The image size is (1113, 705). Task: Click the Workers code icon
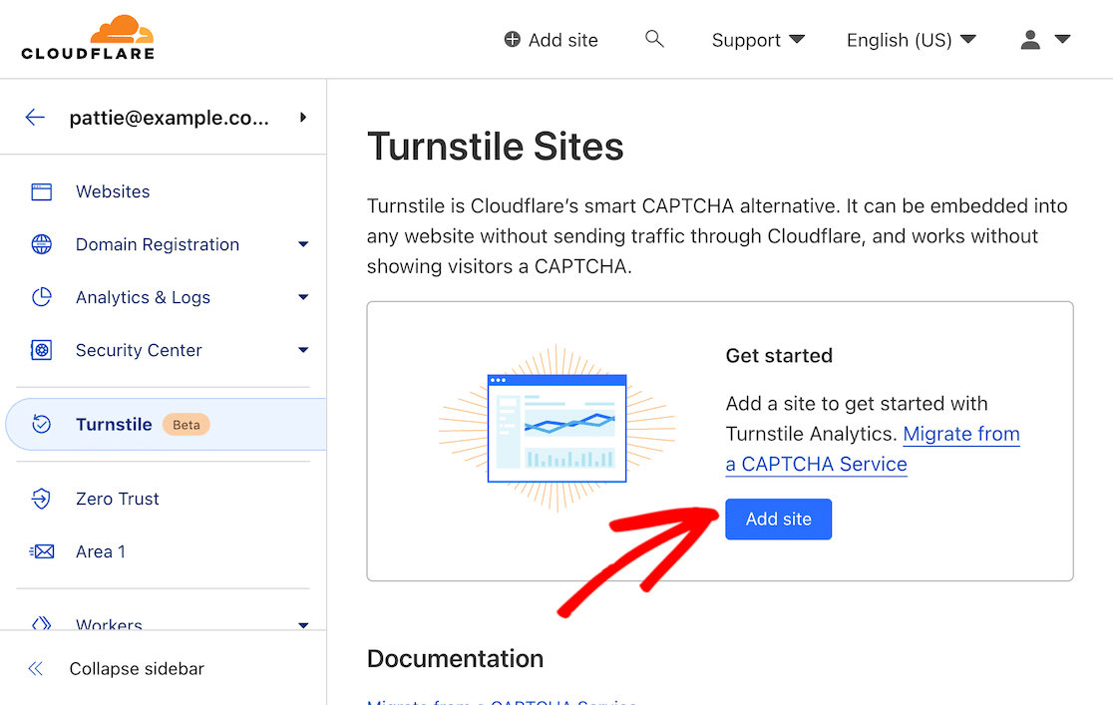pos(42,624)
